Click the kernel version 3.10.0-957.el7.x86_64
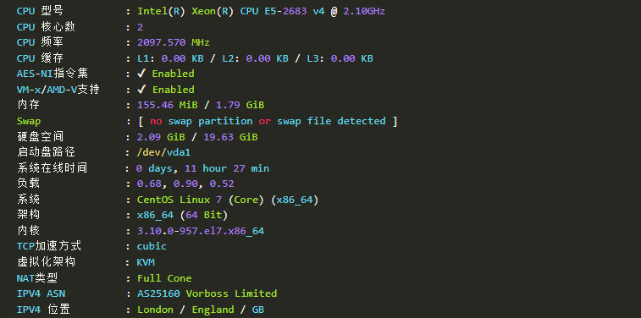The height and width of the screenshot is (318, 641). [x=201, y=231]
